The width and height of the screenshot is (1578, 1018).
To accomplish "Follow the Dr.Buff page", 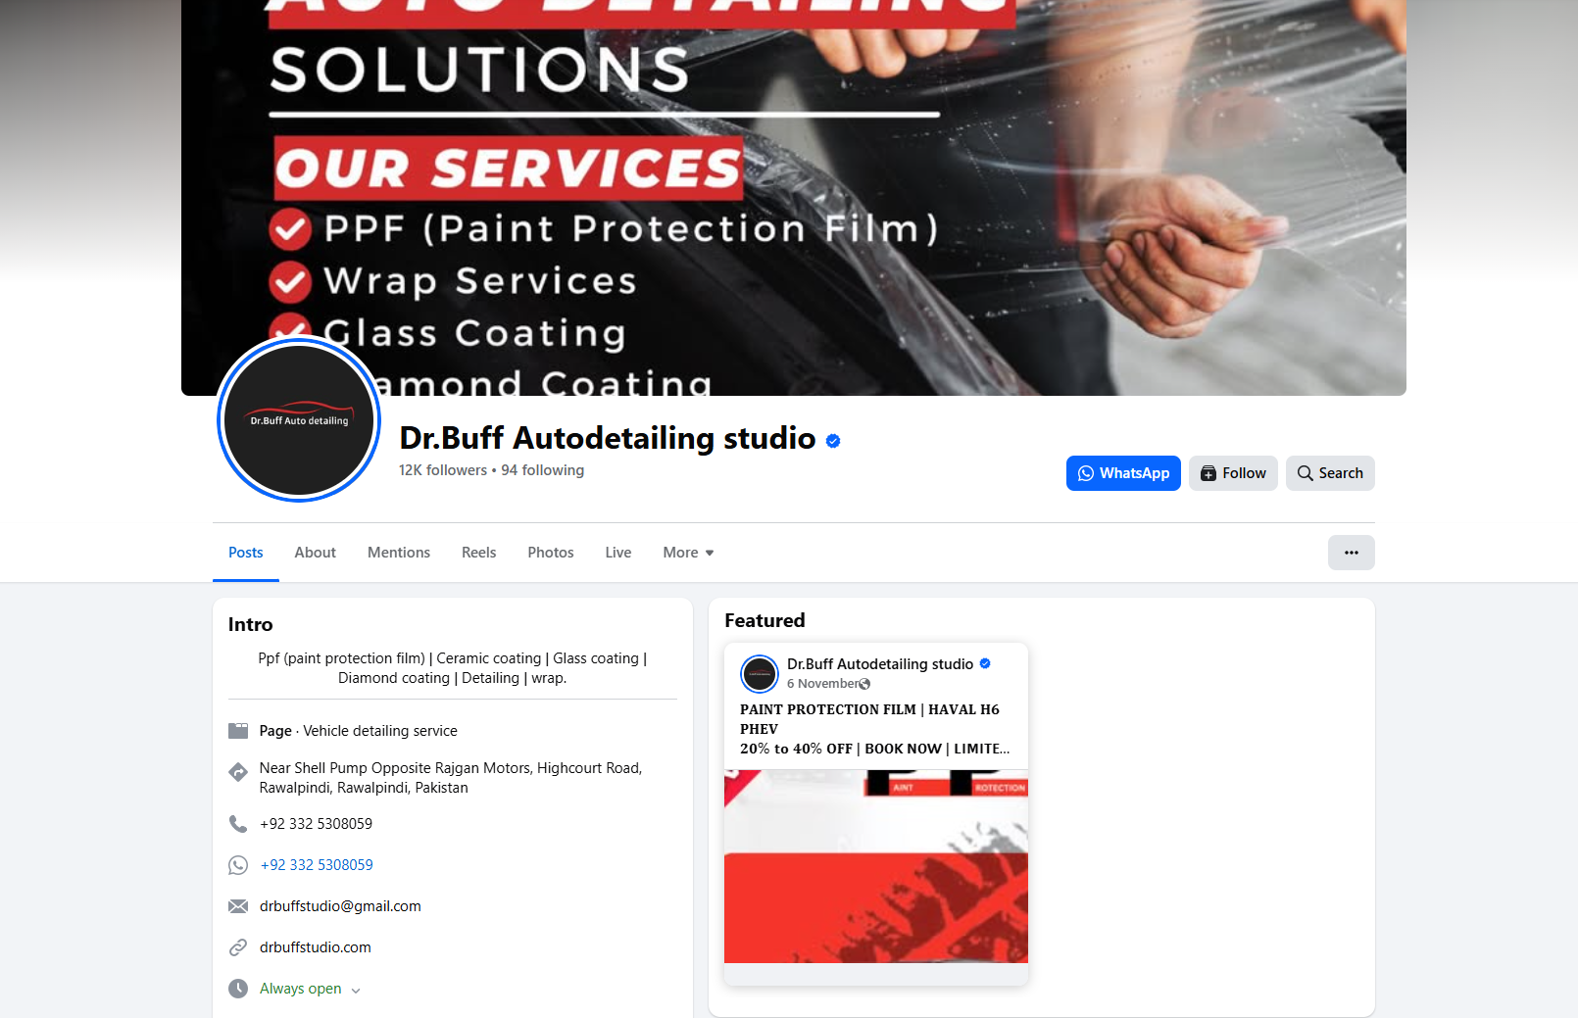I will [x=1233, y=473].
